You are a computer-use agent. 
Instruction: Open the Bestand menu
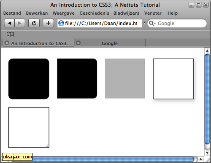pyautogui.click(x=12, y=13)
